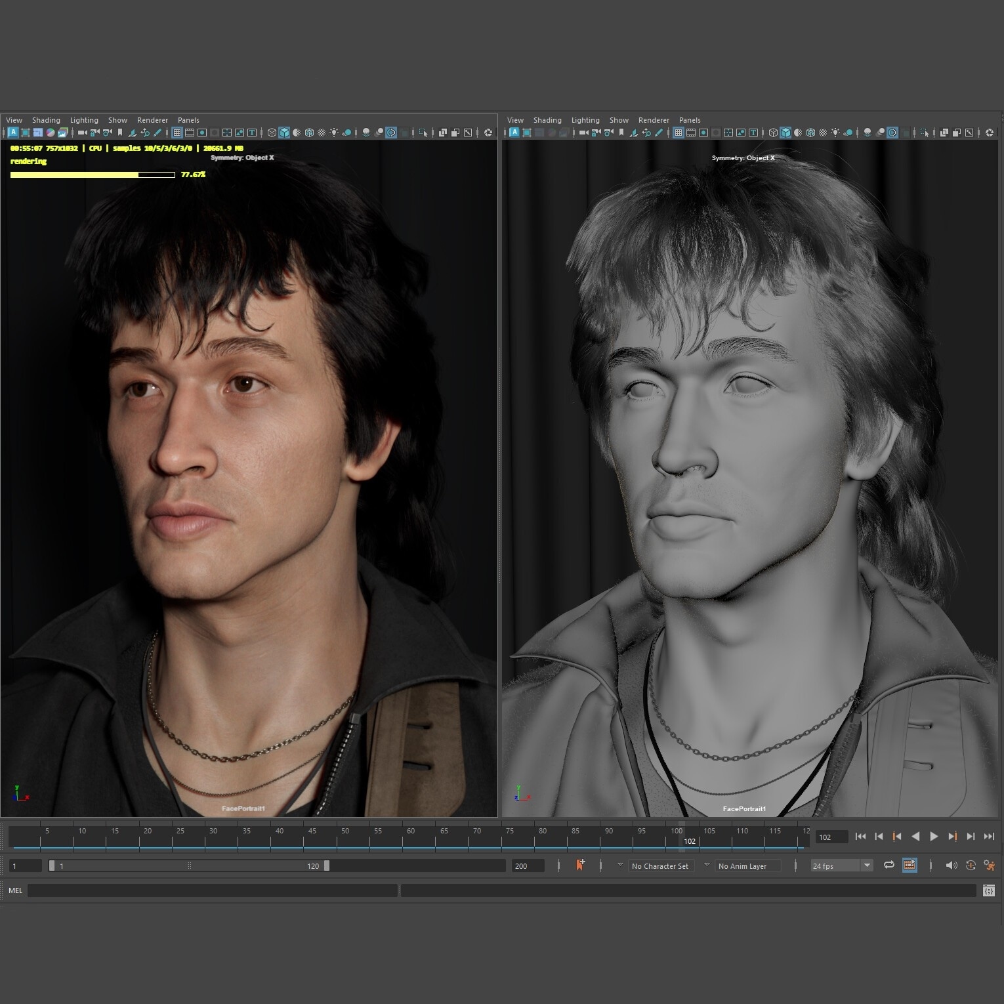Click audio volume speaker icon

[951, 866]
